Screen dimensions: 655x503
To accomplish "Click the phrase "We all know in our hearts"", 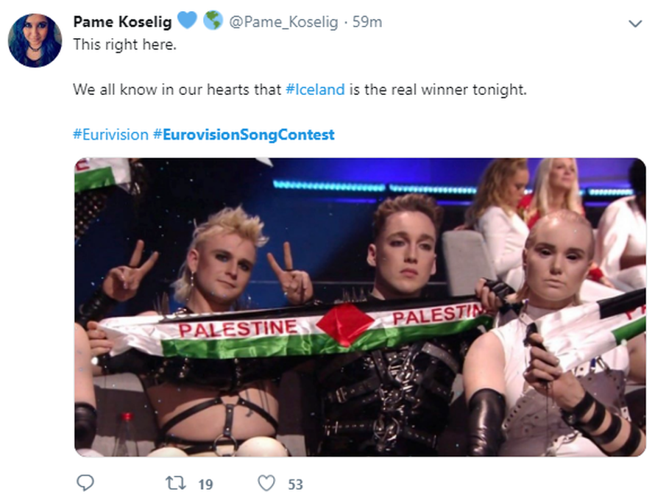I will [x=177, y=90].
